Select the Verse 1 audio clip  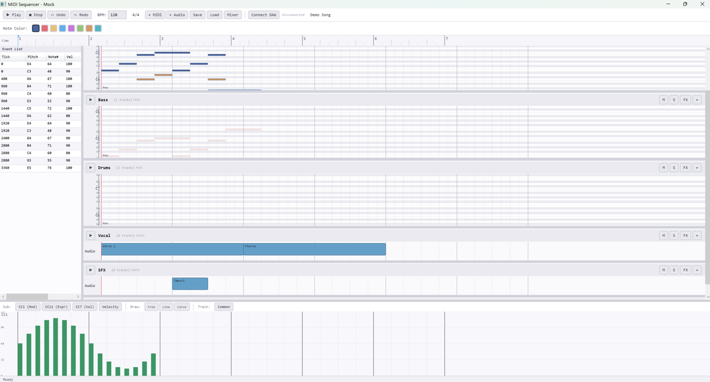pyautogui.click(x=172, y=249)
